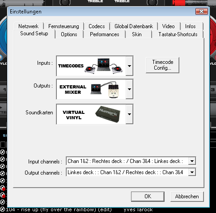The image size is (216, 213).
Task: Click the External Mixer illustration
Action: tap(105, 89)
